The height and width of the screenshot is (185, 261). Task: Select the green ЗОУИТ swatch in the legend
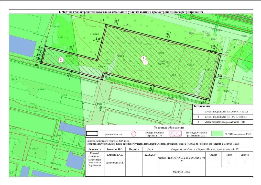(x=217, y=133)
